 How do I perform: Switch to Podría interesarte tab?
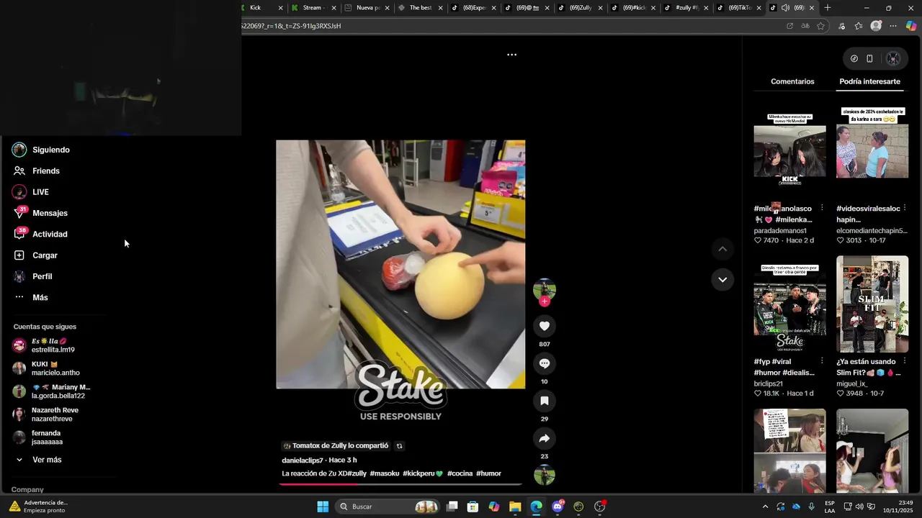(869, 81)
